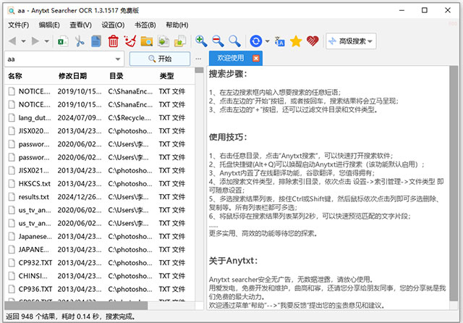Click the blue copy document icon
463x323 pixels.
click(96, 41)
